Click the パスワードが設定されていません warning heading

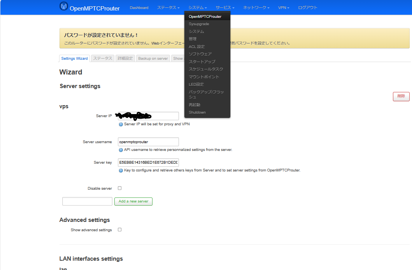pos(101,35)
